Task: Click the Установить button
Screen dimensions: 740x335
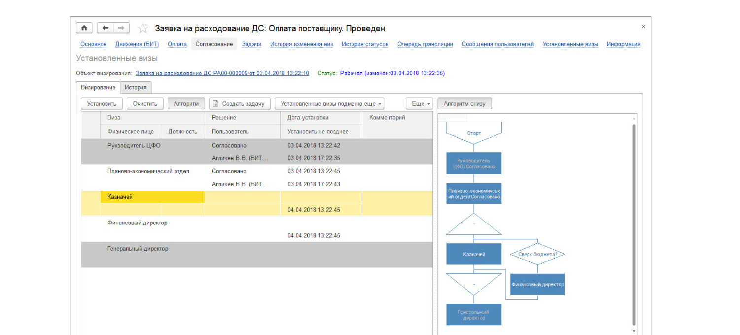Action: (x=102, y=104)
